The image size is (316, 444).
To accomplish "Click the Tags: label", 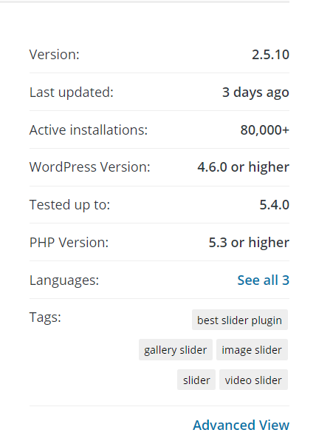I will [x=45, y=317].
